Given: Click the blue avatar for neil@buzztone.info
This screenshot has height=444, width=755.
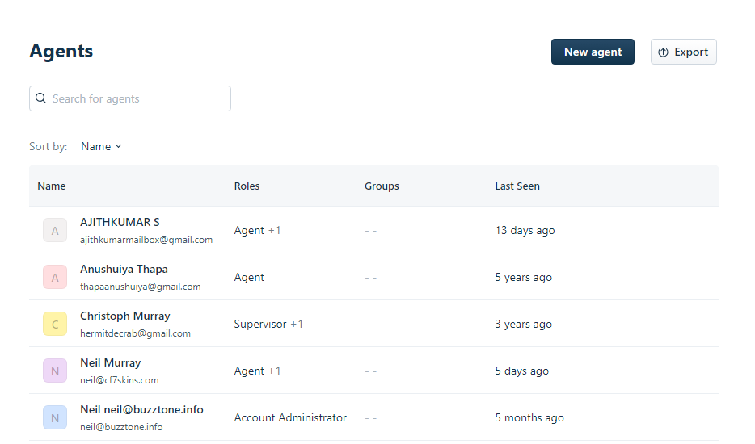Looking at the screenshot, I should coord(55,417).
